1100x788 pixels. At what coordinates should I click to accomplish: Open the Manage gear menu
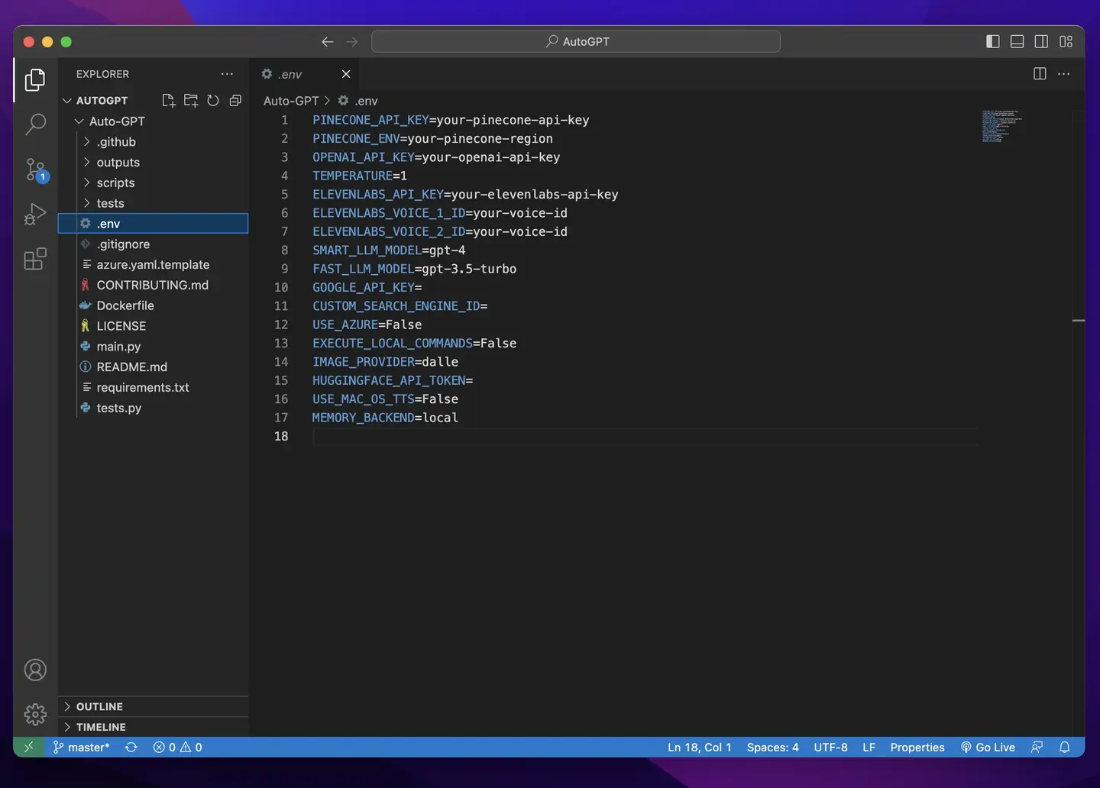[35, 714]
